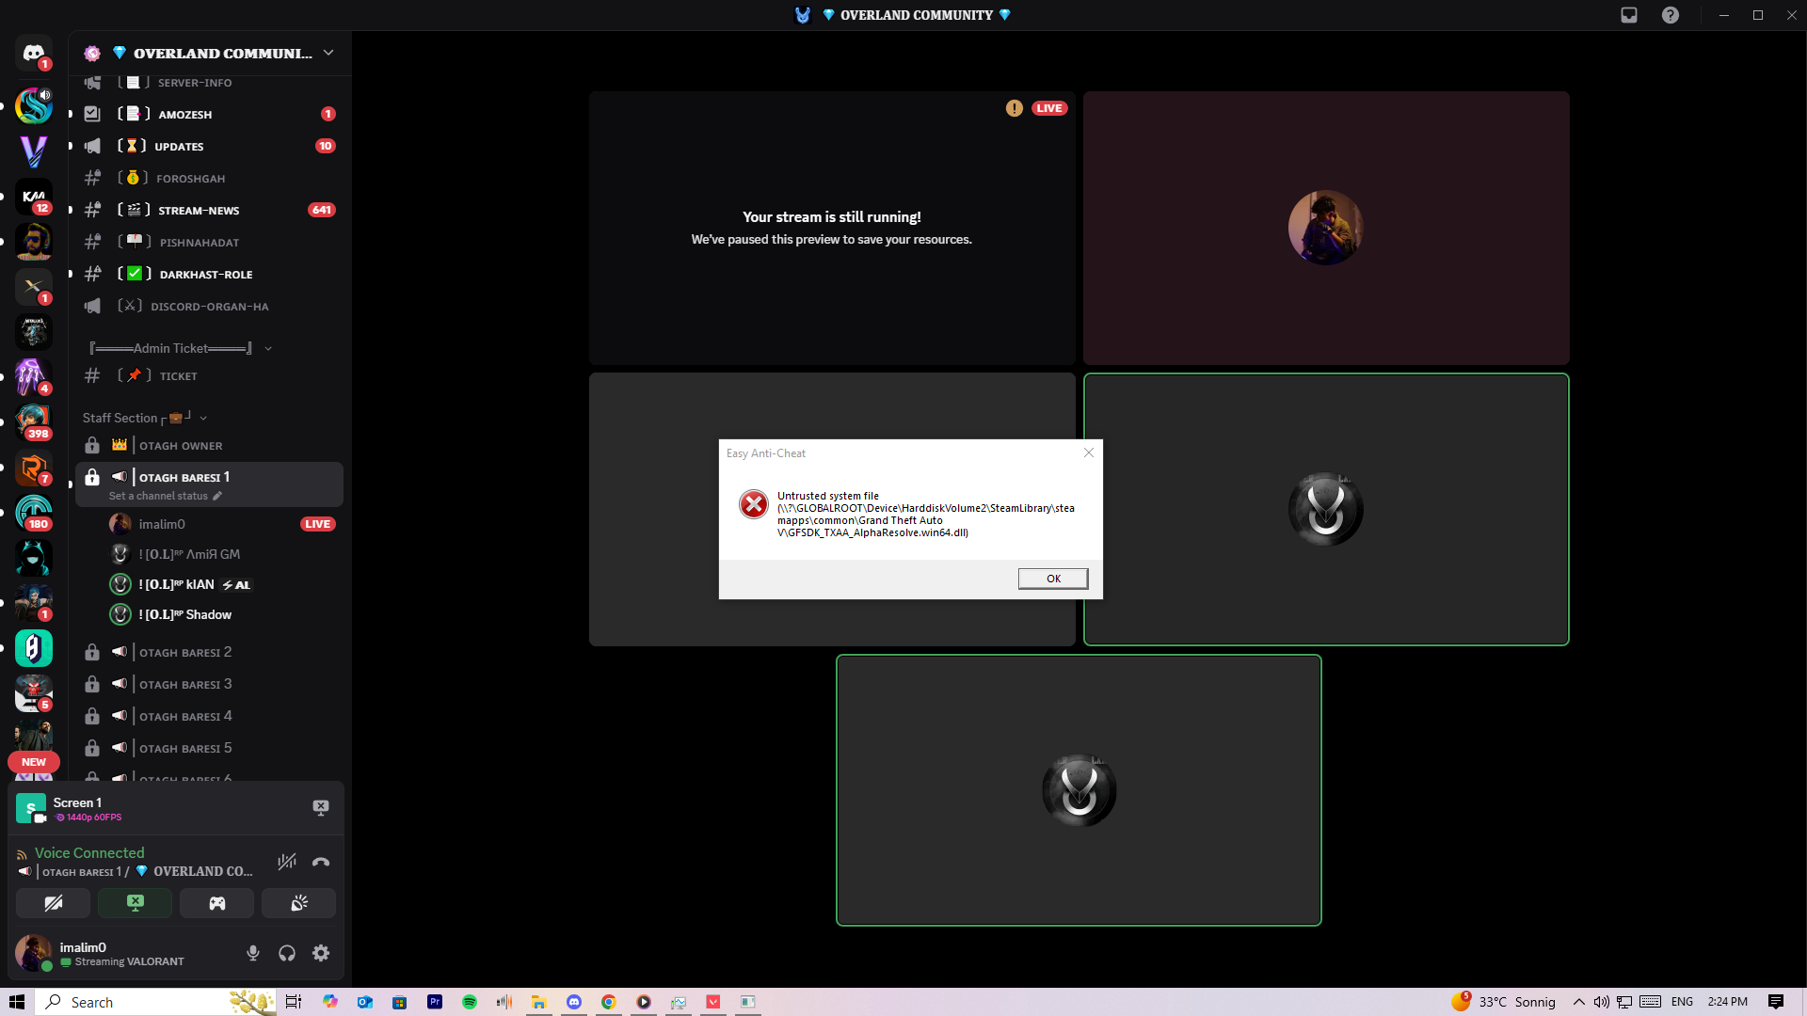Deafen with the headphones icon
Screen dimensions: 1807x1016
click(x=287, y=953)
